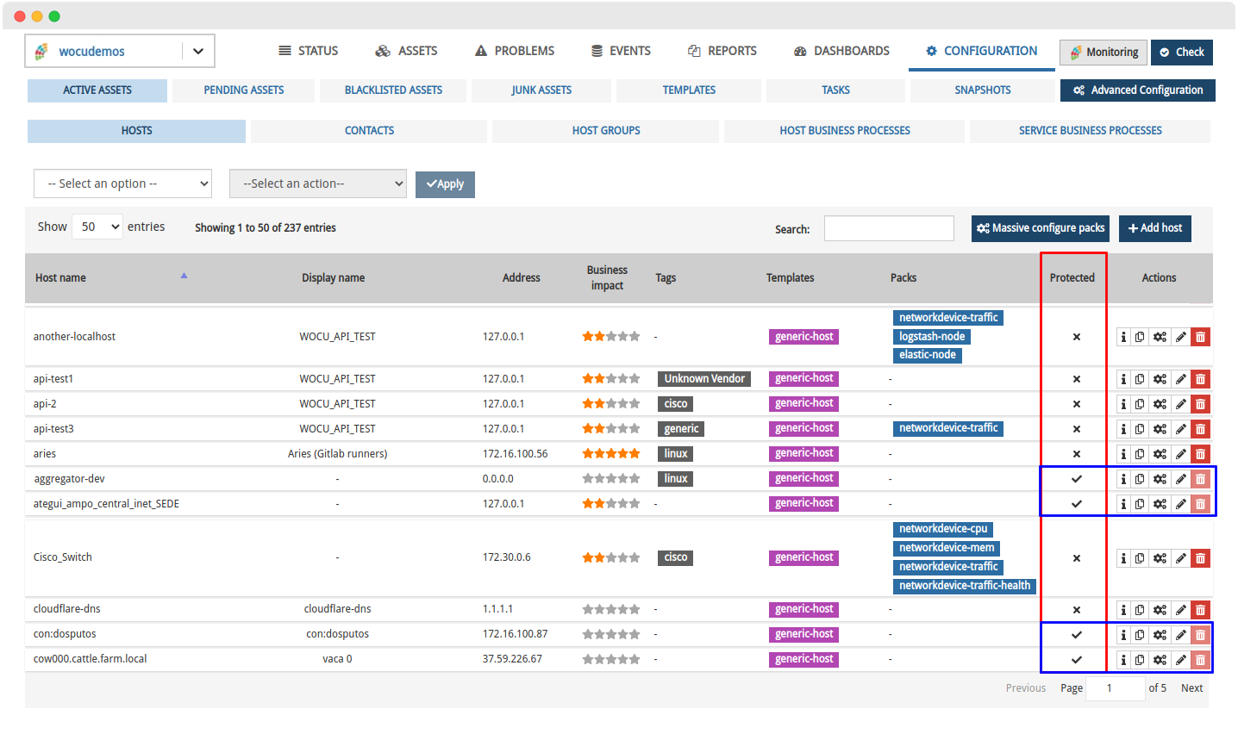
Task: Edit the aries host
Action: [x=1181, y=454]
